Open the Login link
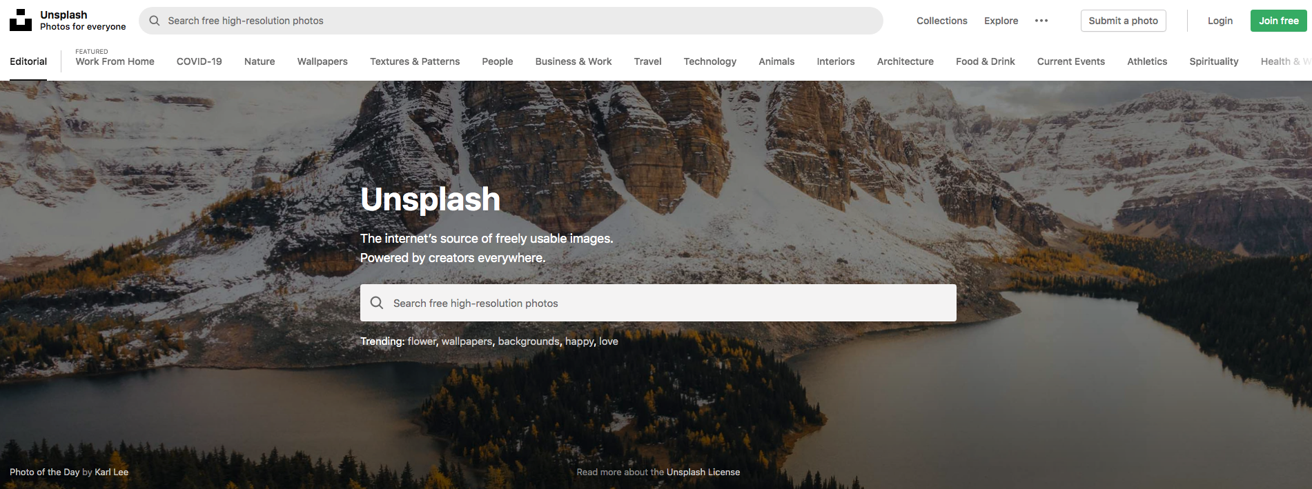The image size is (1312, 489). (1220, 21)
